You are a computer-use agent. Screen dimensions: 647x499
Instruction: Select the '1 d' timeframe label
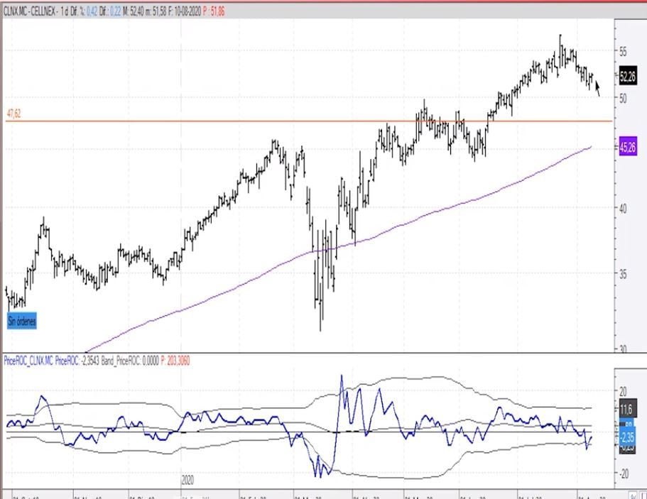pos(65,11)
